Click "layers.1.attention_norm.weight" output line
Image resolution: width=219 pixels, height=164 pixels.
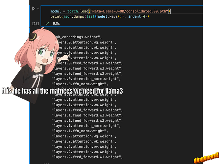(86, 126)
